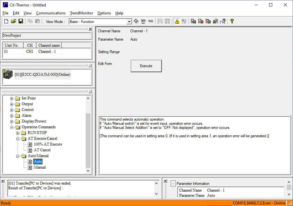Click the greyed icon left of the table grid icon
Screen dimensions: 293x206
160,21
